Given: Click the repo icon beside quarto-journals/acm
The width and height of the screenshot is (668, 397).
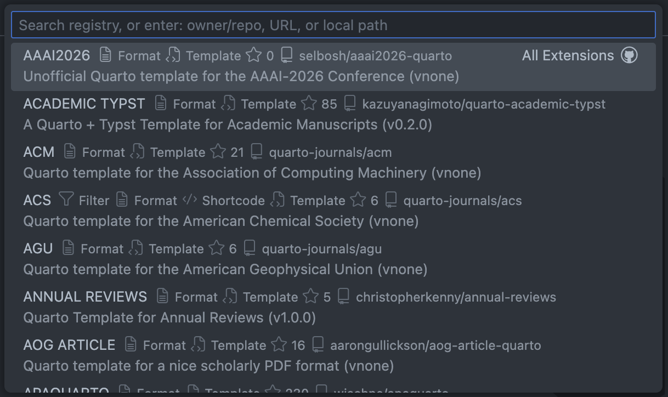Looking at the screenshot, I should point(257,152).
